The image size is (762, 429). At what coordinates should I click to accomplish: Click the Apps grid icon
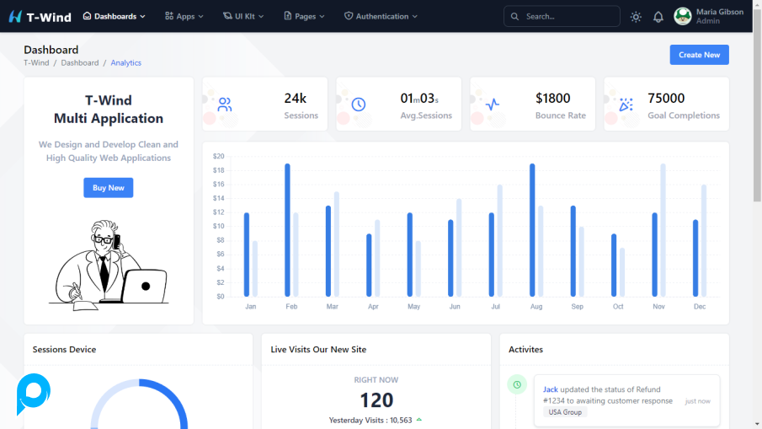[169, 16]
